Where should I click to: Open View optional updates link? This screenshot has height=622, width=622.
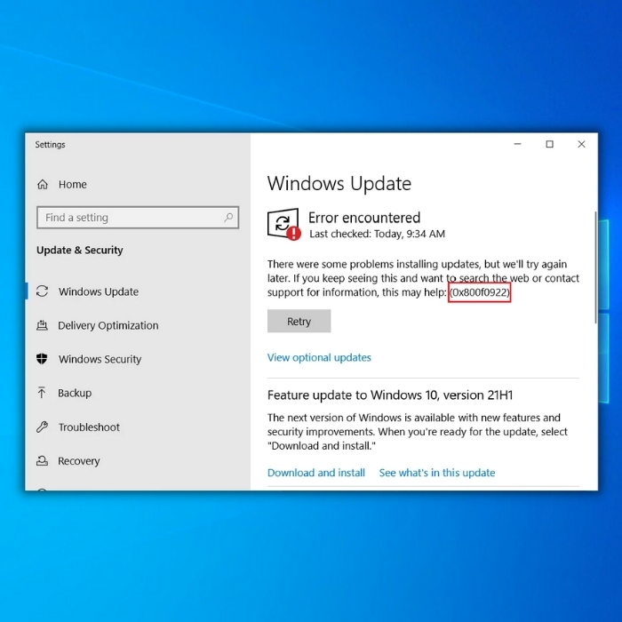(319, 357)
